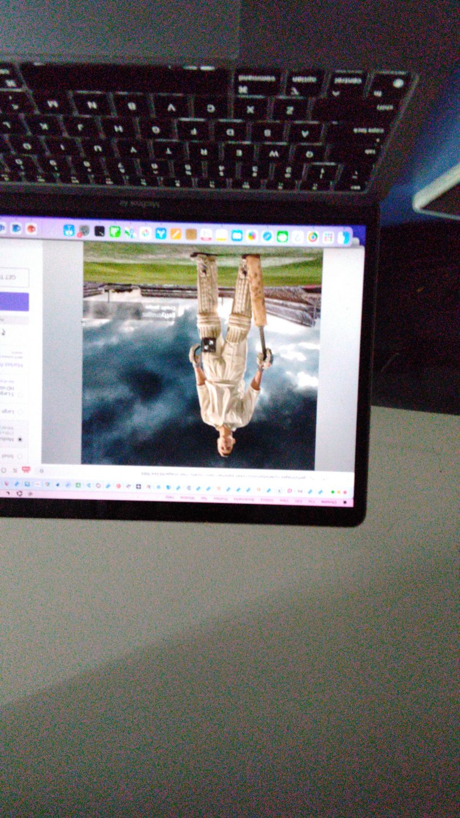
Task: Click the outlined GET button
Action: tap(15, 277)
